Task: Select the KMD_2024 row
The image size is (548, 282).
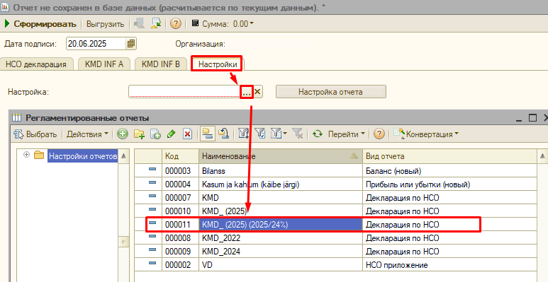Action: pyautogui.click(x=335, y=252)
